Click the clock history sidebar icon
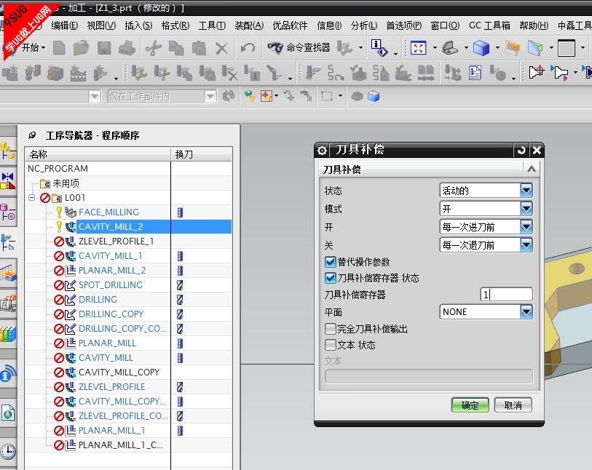 (x=8, y=451)
